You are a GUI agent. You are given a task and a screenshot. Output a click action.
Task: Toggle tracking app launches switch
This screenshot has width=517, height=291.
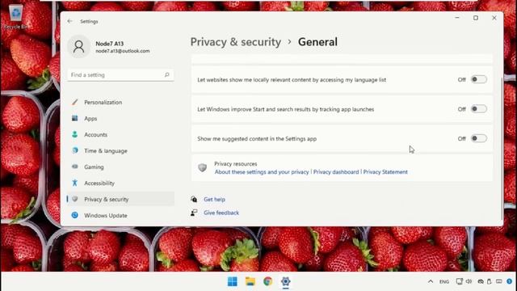478,109
